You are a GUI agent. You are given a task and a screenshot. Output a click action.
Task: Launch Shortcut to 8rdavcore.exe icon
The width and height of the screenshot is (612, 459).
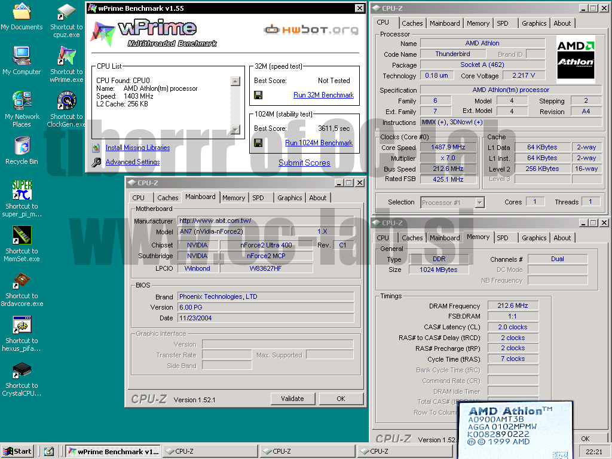22,280
